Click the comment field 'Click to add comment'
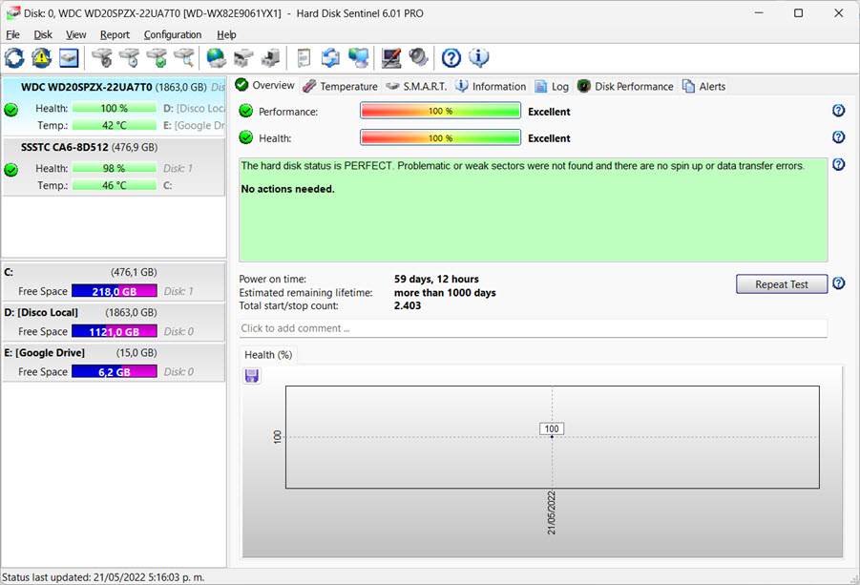860x585 pixels. coord(534,328)
